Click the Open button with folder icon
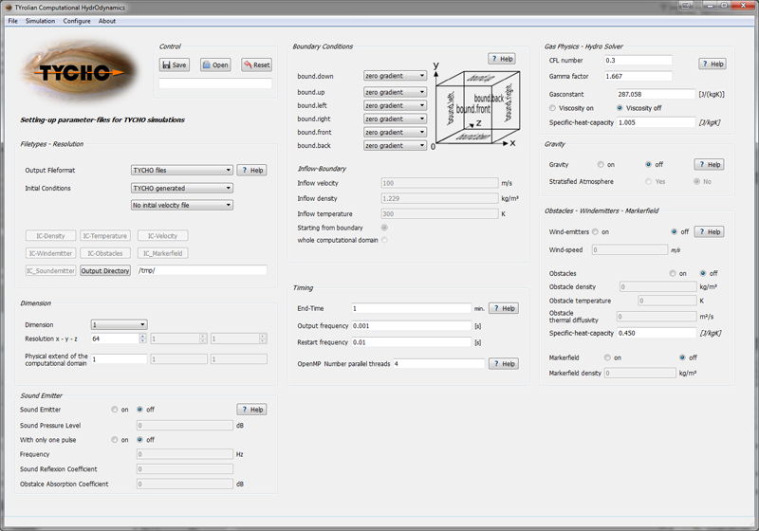 click(215, 65)
